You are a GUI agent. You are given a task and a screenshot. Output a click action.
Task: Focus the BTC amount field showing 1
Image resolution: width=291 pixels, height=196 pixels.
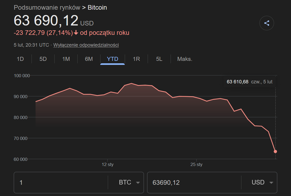tap(61, 183)
